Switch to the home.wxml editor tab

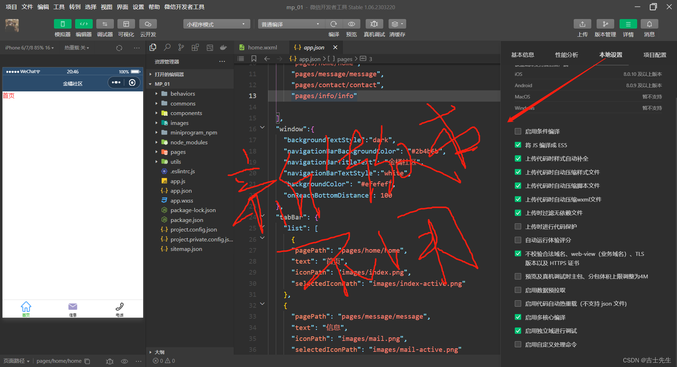[262, 47]
